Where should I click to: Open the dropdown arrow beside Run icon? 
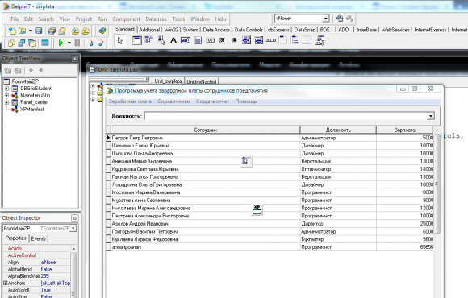pyautogui.click(x=69, y=43)
